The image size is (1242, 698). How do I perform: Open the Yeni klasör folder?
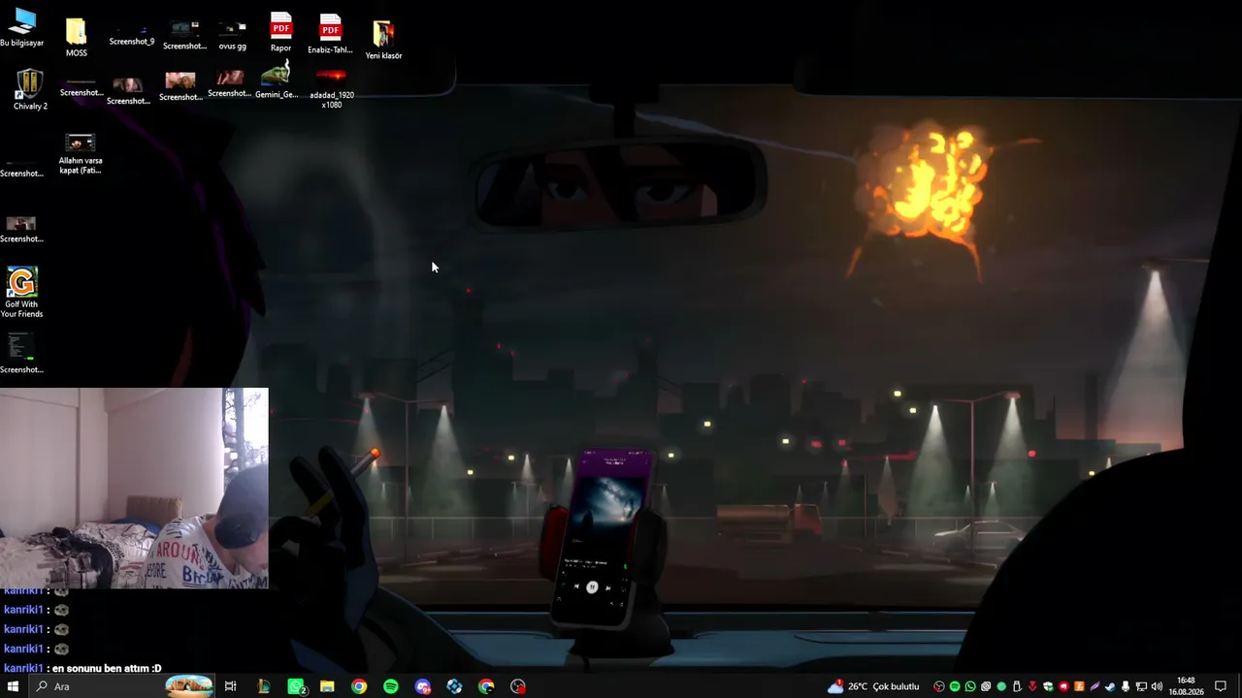coord(383,40)
